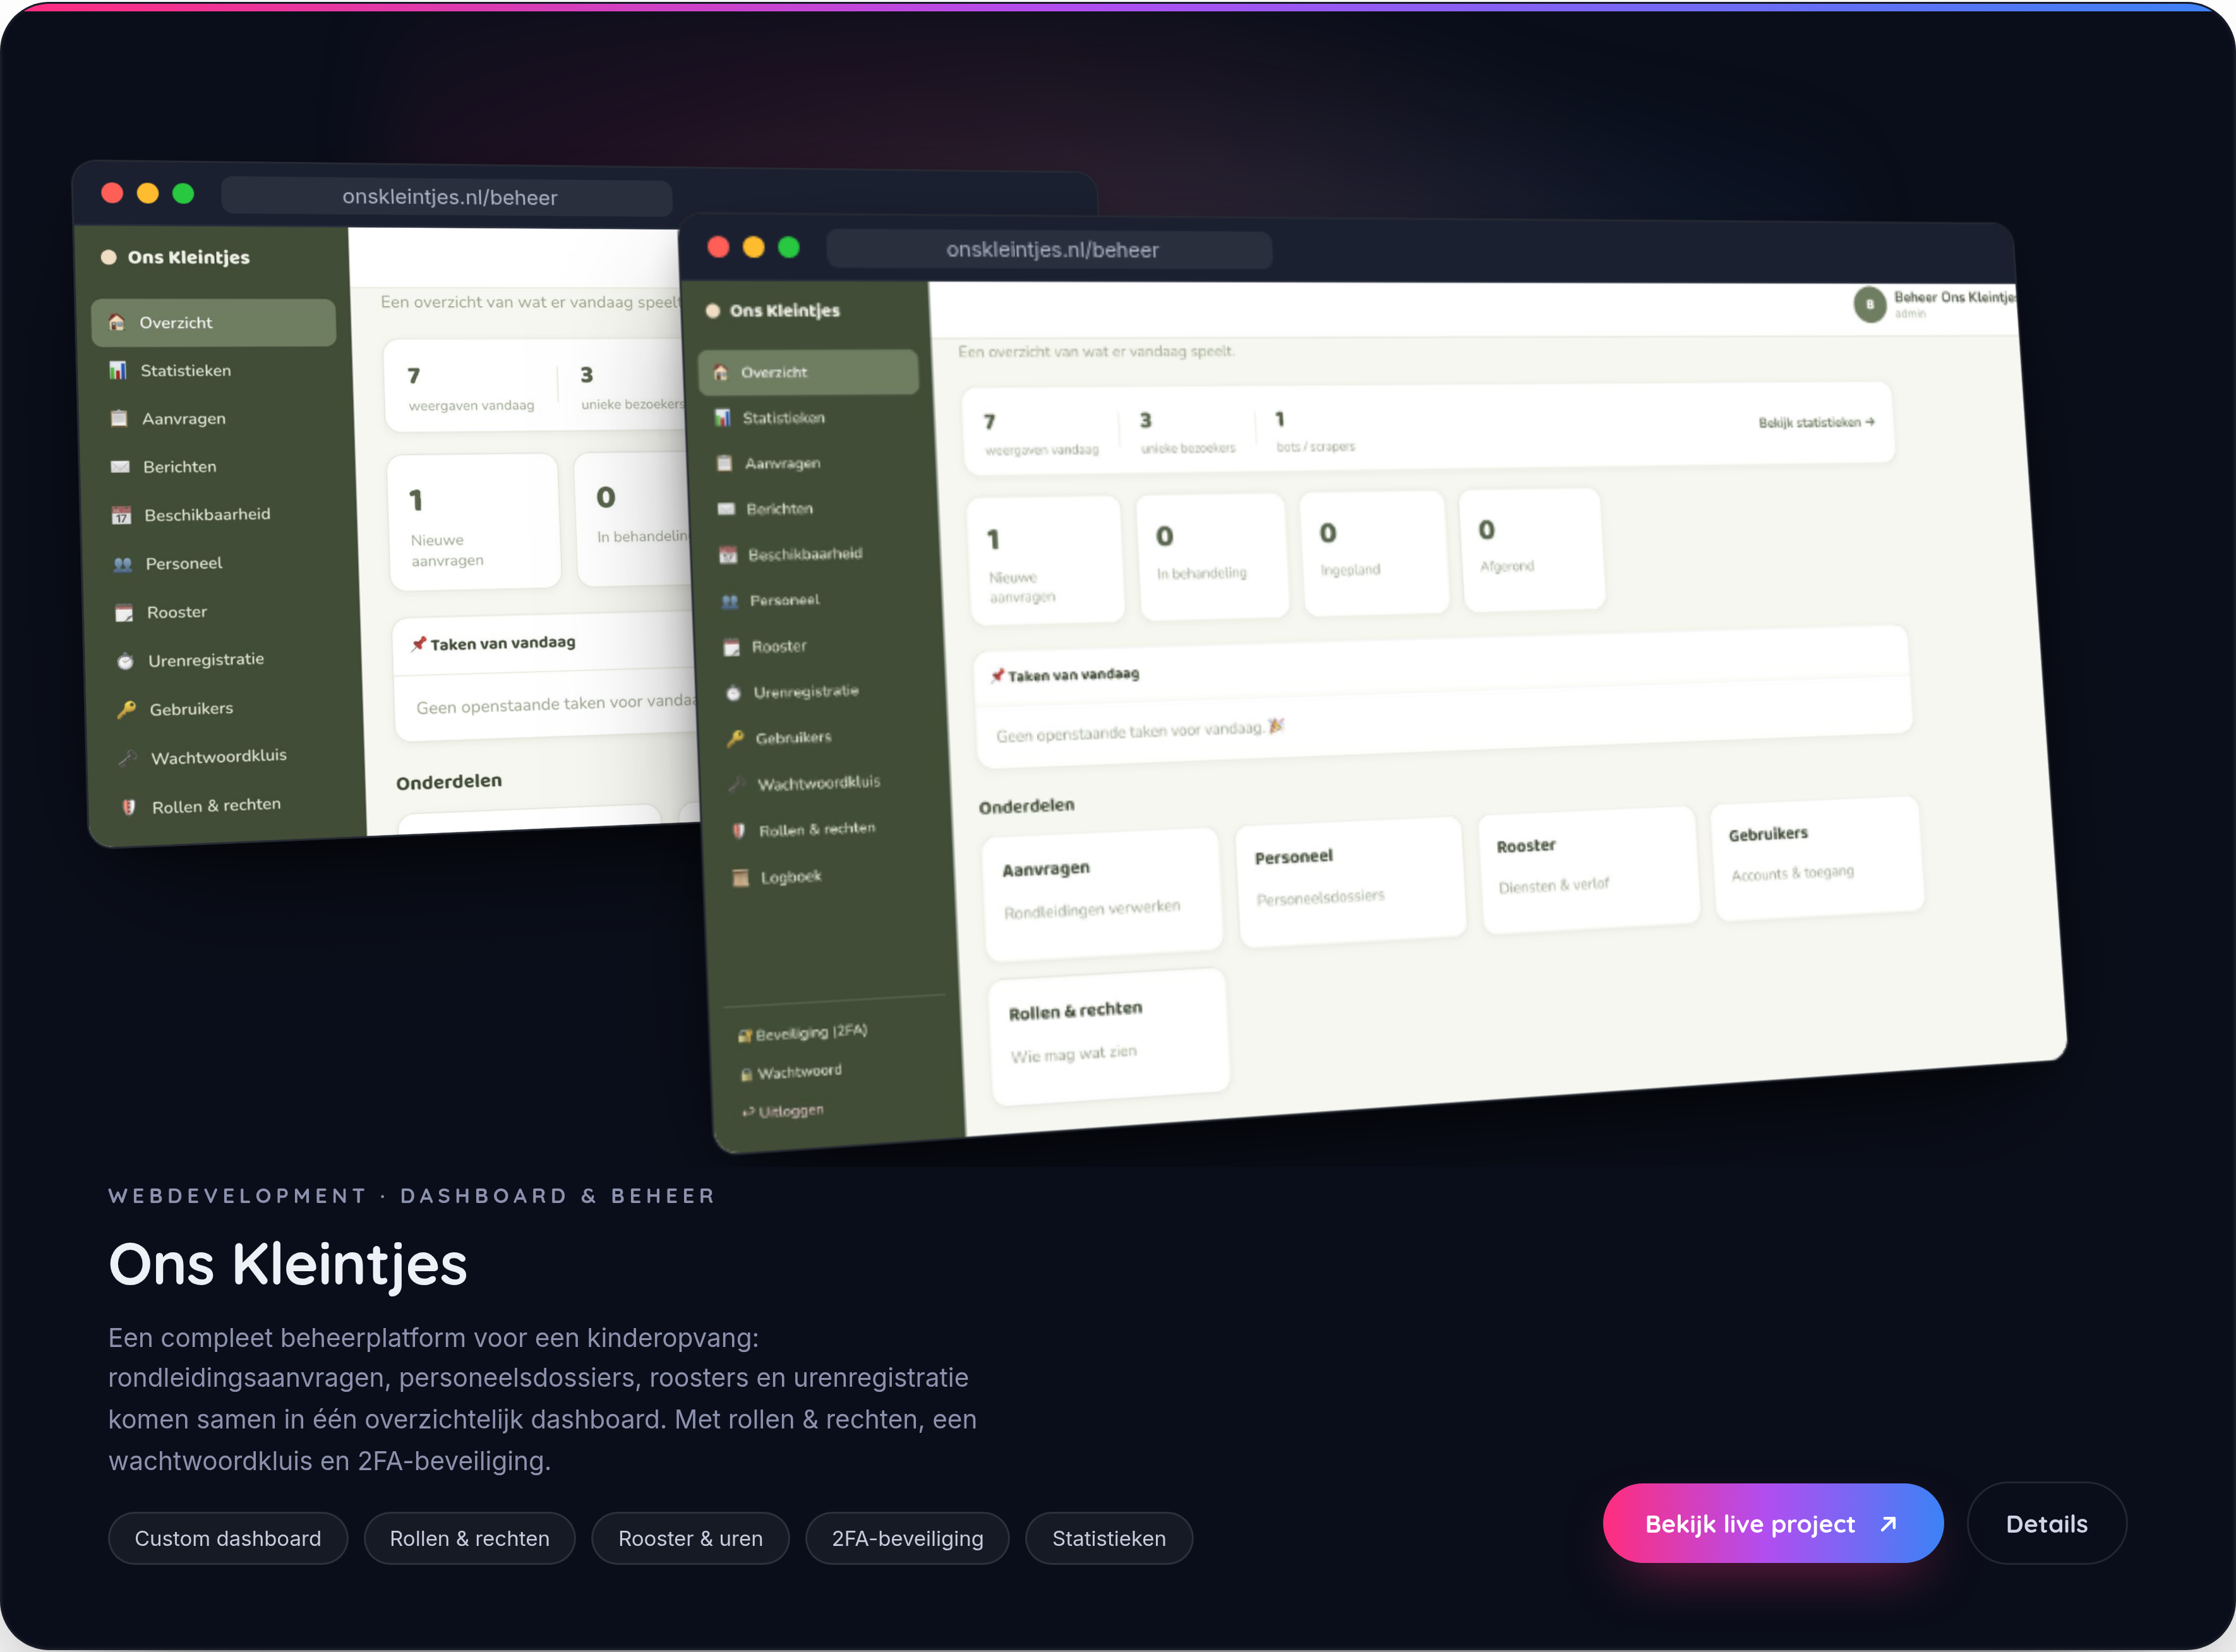The image size is (2236, 1652).
Task: Click "Taken van vandaag" header in front window
Action: point(1065,675)
